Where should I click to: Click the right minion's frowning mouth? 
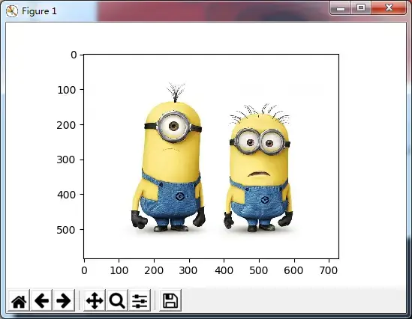[259, 174]
